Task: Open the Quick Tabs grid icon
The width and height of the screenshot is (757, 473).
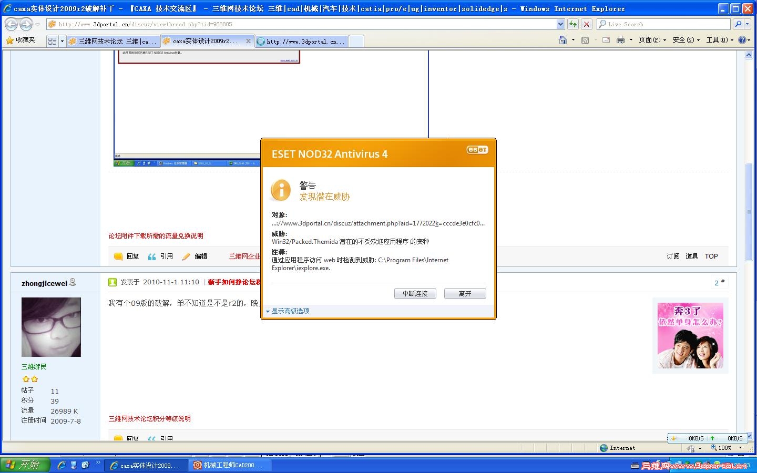Action: 52,41
